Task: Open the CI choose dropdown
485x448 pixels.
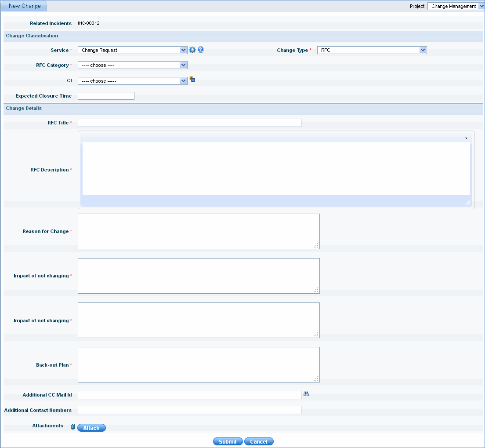Action: pos(132,81)
